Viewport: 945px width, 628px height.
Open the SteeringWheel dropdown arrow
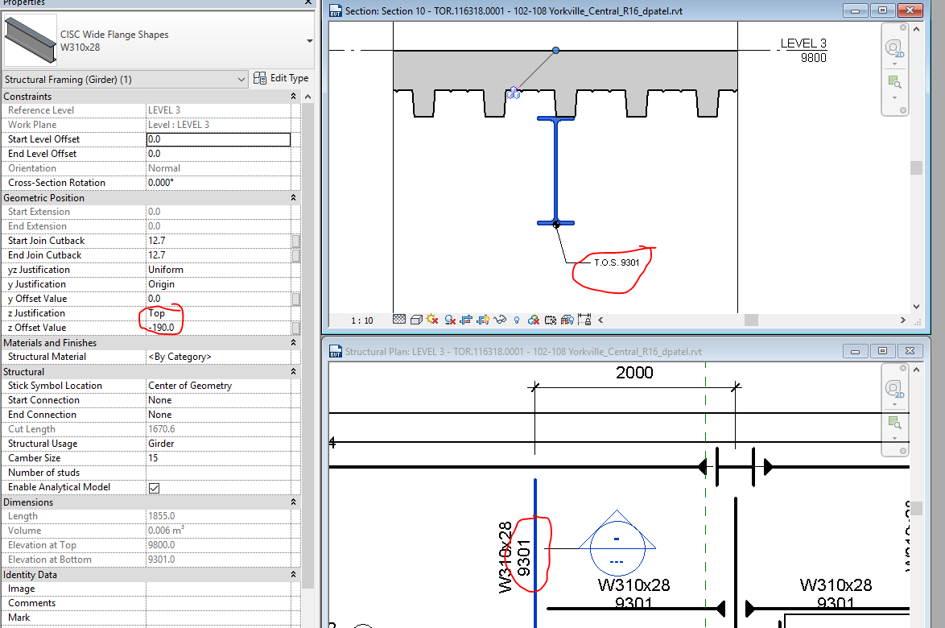(x=894, y=63)
